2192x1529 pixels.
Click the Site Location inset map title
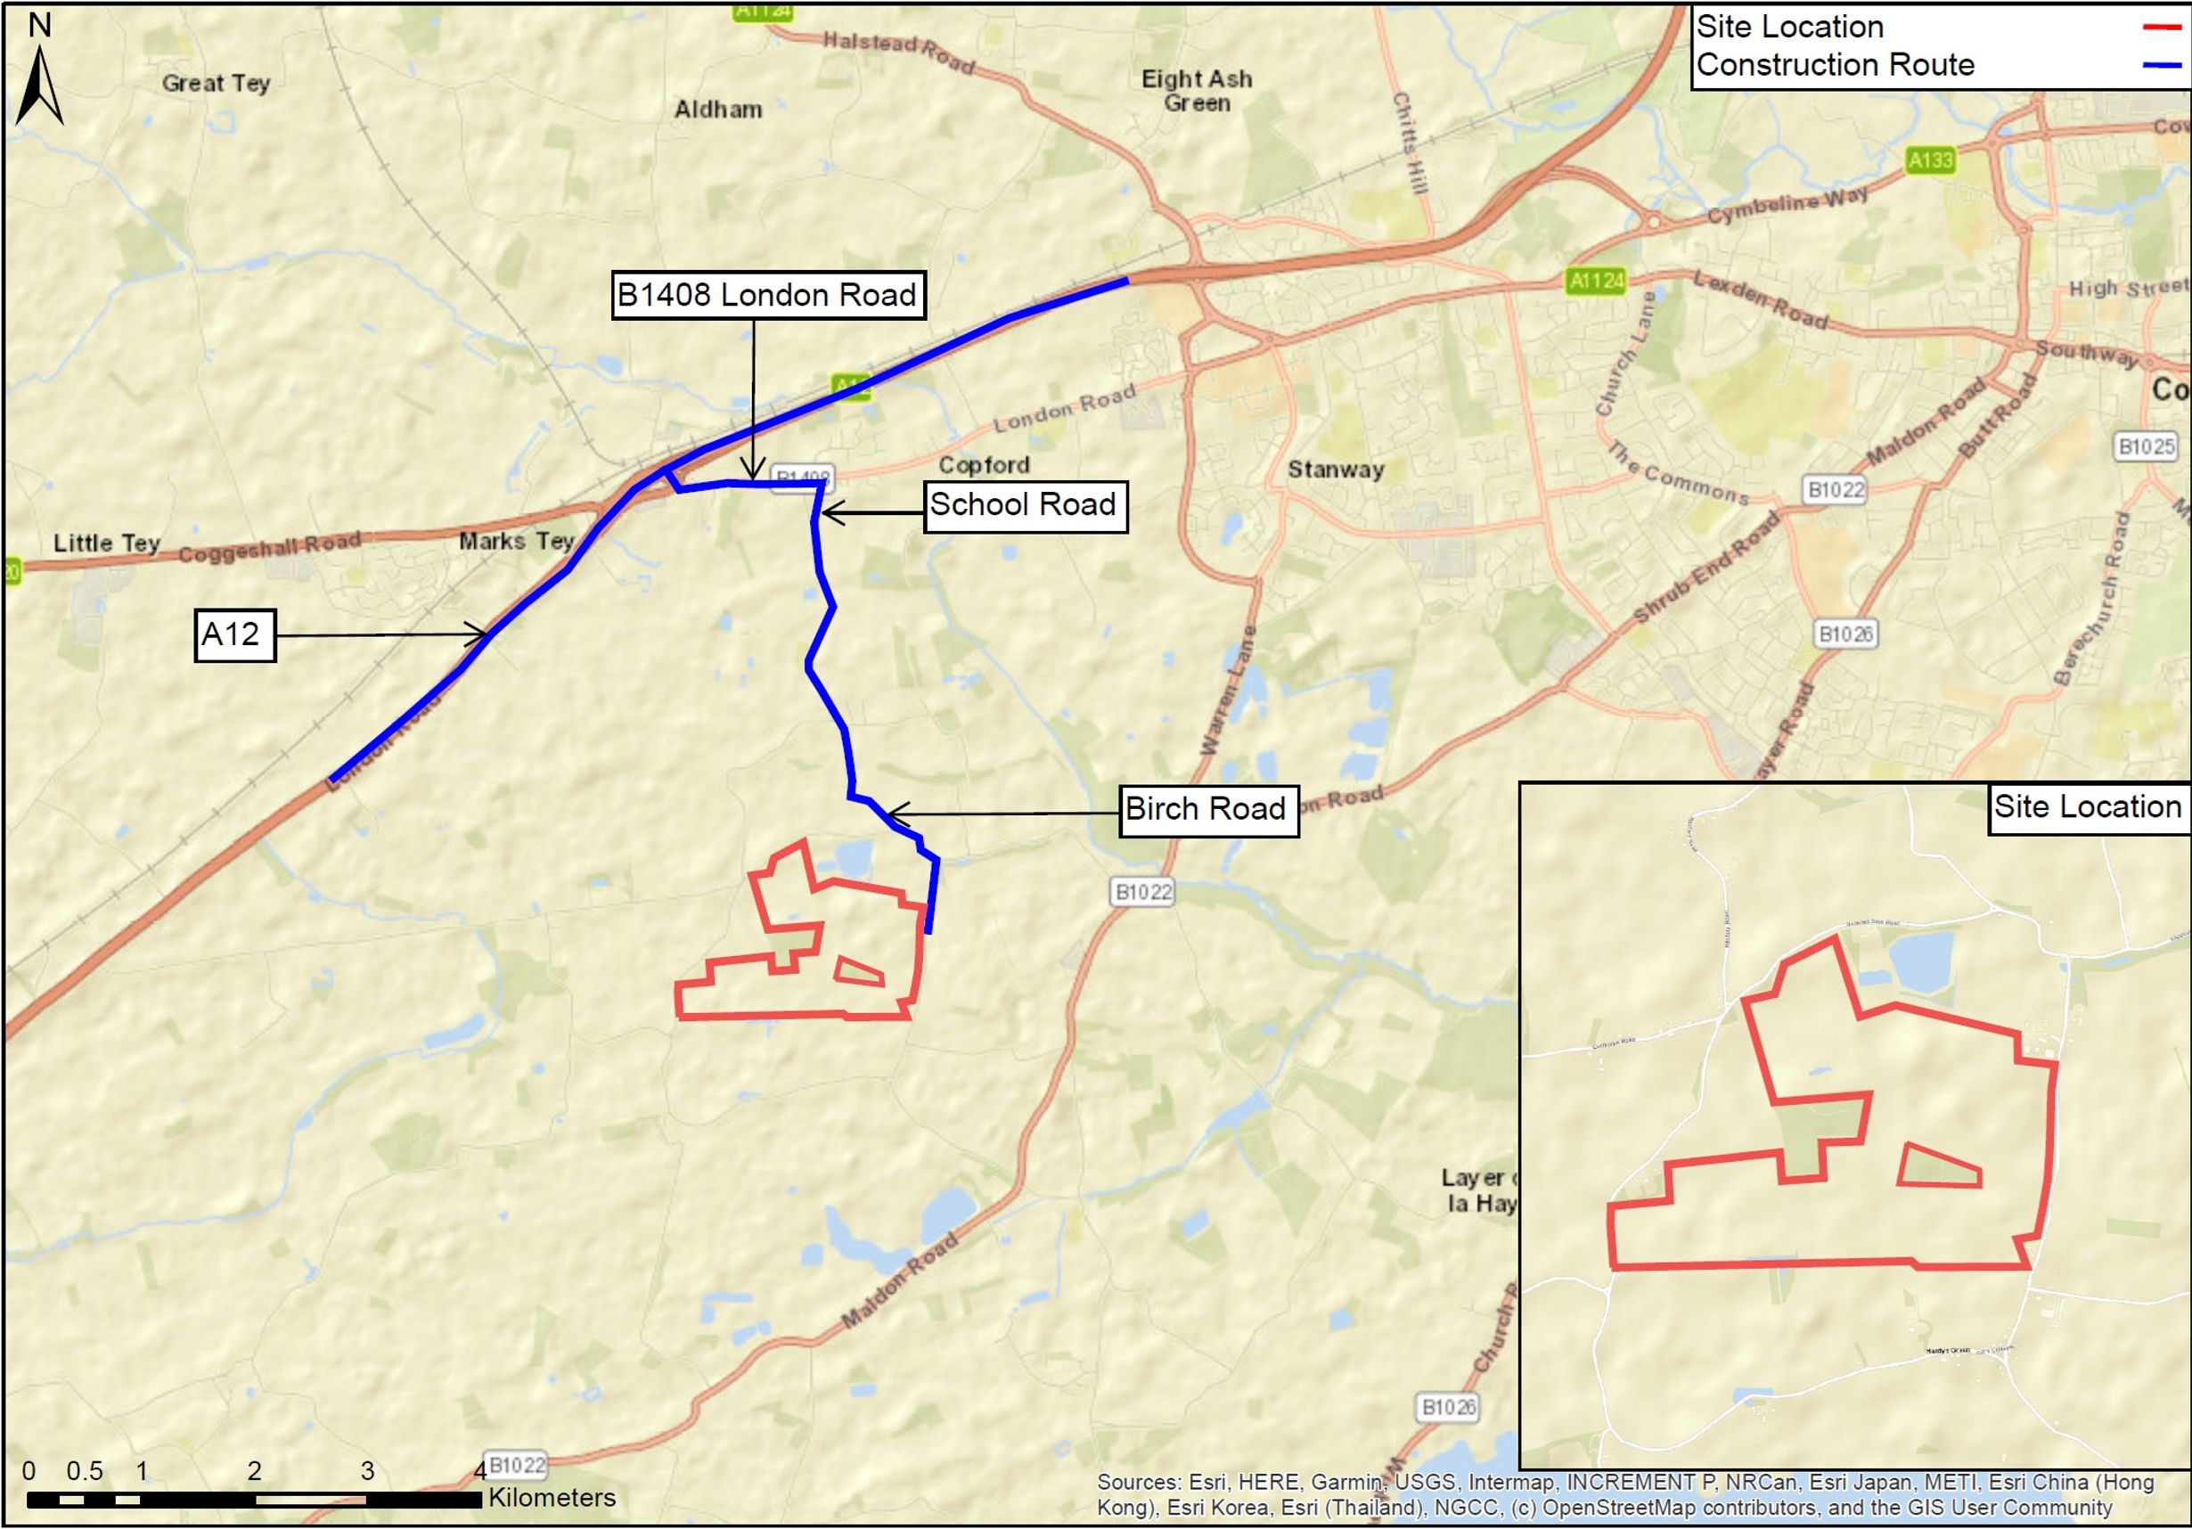[2087, 807]
